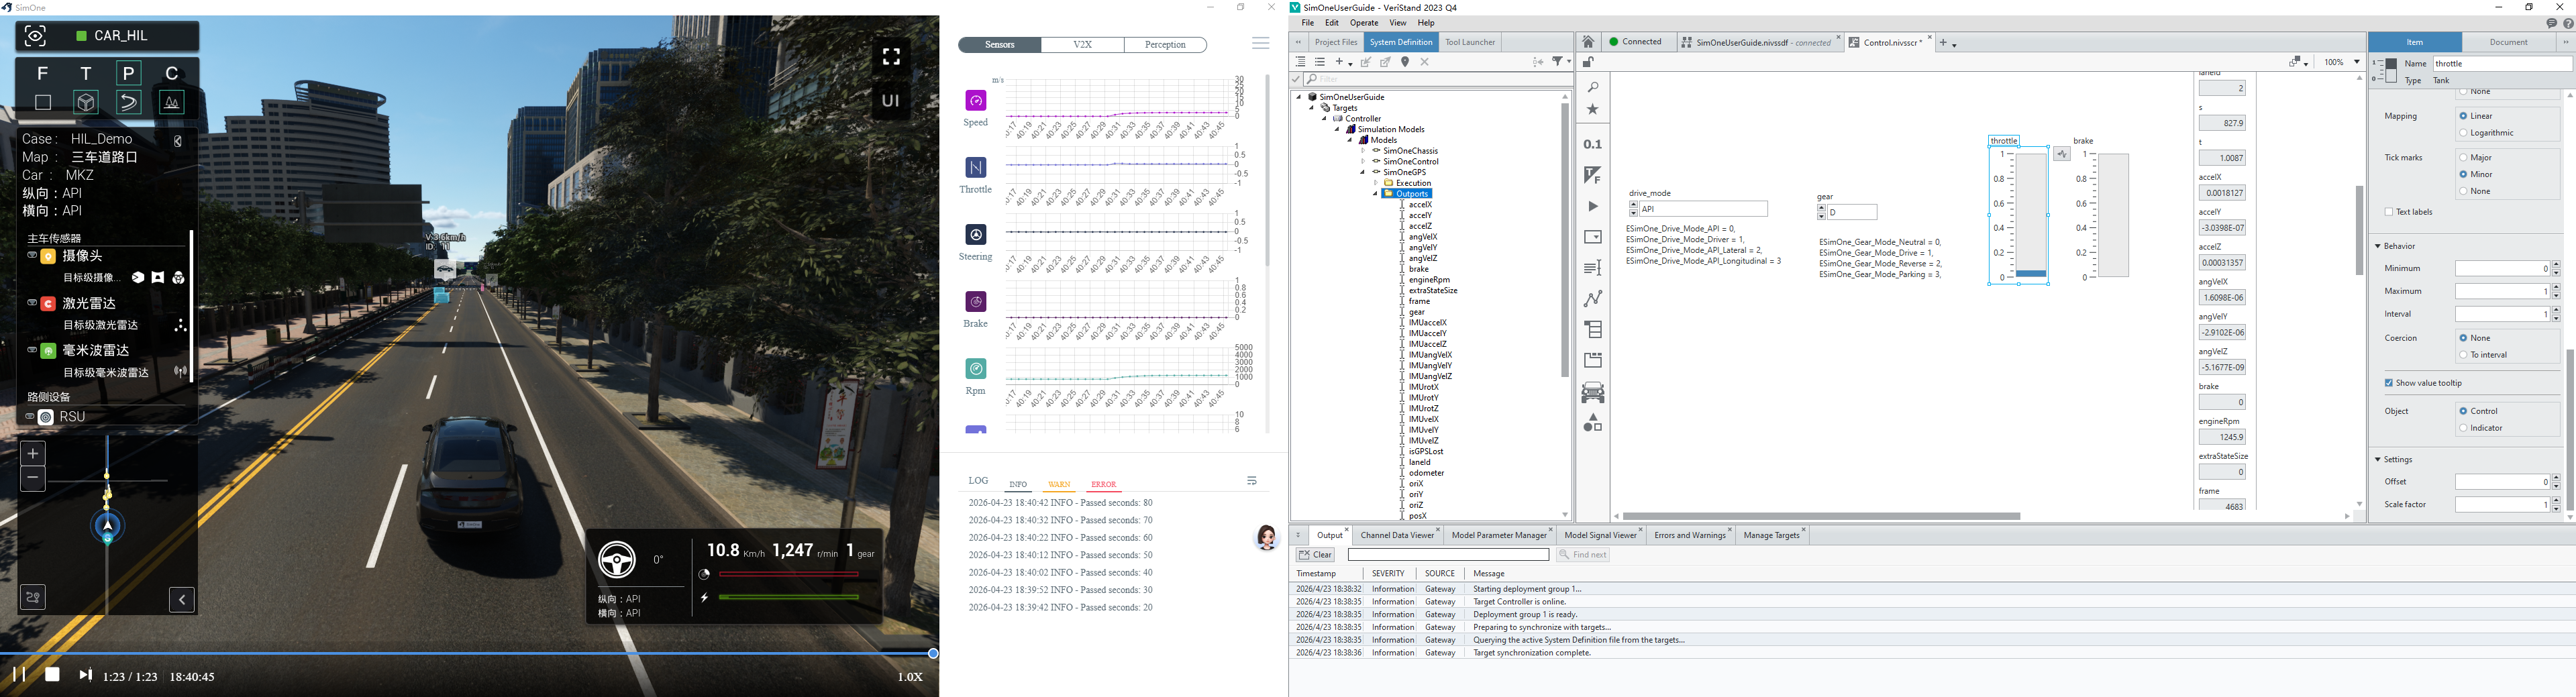Enable the Text labels checkbox
Viewport: 2576px width, 697px height.
(2389, 212)
